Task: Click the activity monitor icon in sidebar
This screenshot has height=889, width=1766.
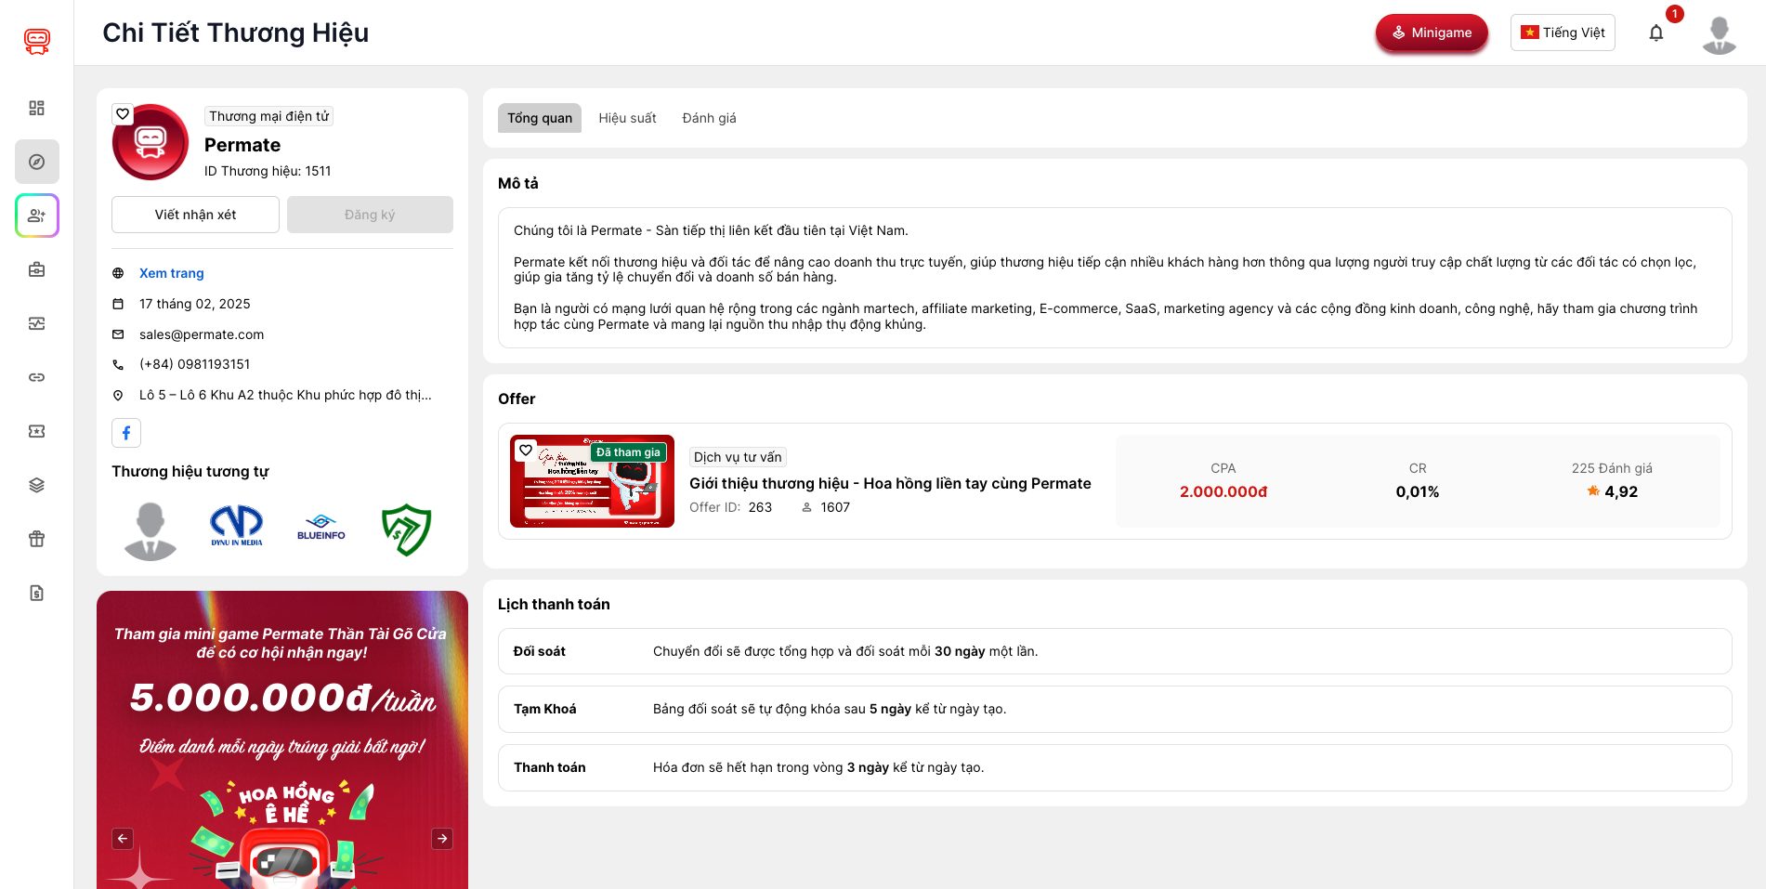Action: click(x=37, y=323)
